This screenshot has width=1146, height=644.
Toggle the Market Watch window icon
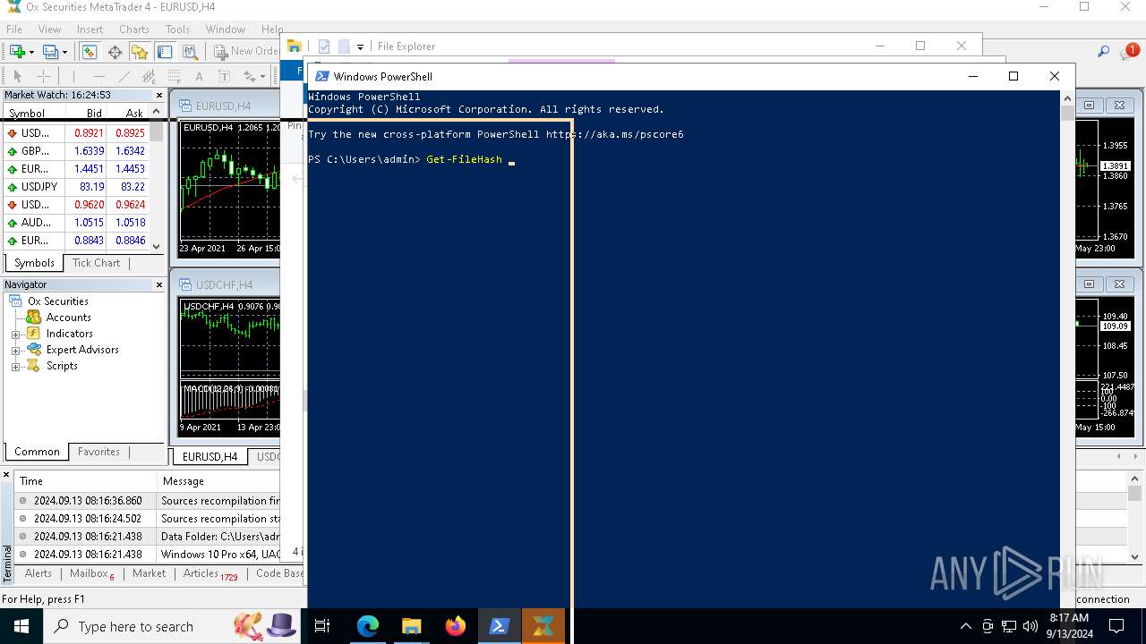(90, 52)
